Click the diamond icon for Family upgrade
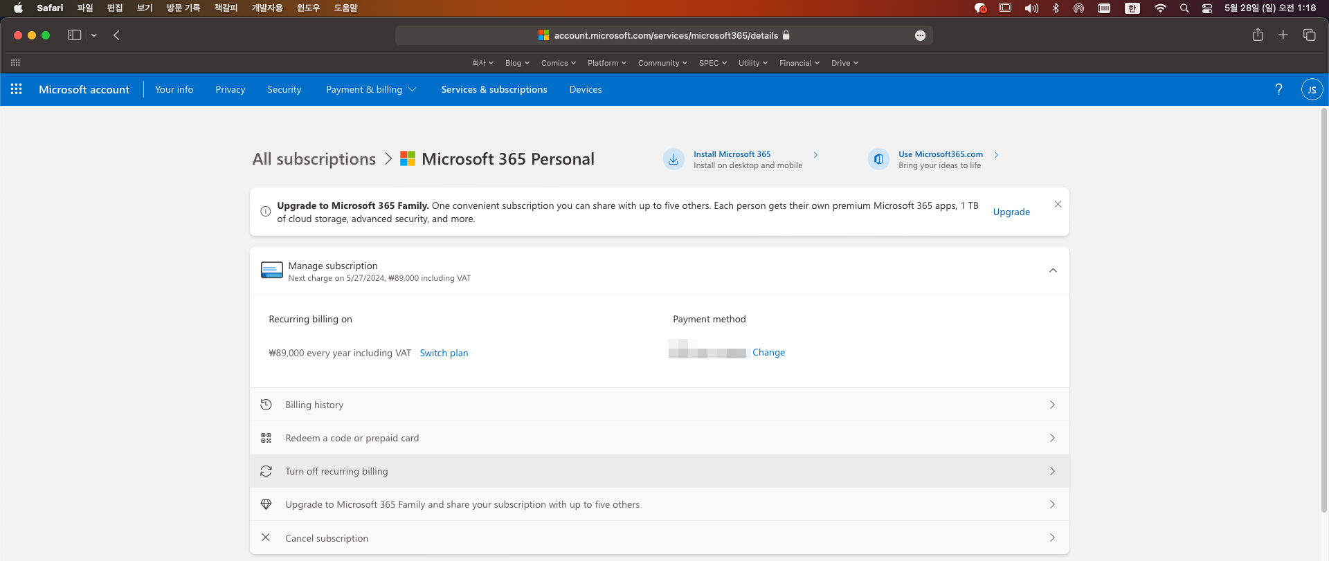 click(x=266, y=504)
